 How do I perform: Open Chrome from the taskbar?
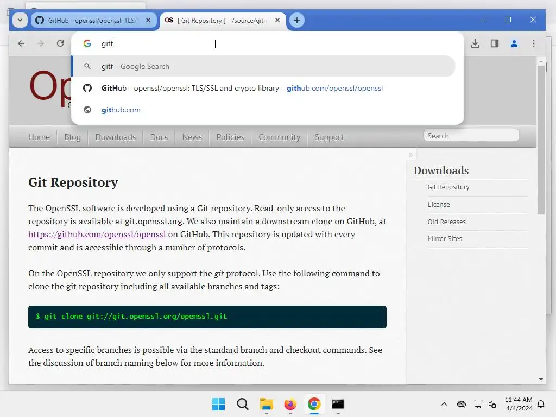(314, 404)
